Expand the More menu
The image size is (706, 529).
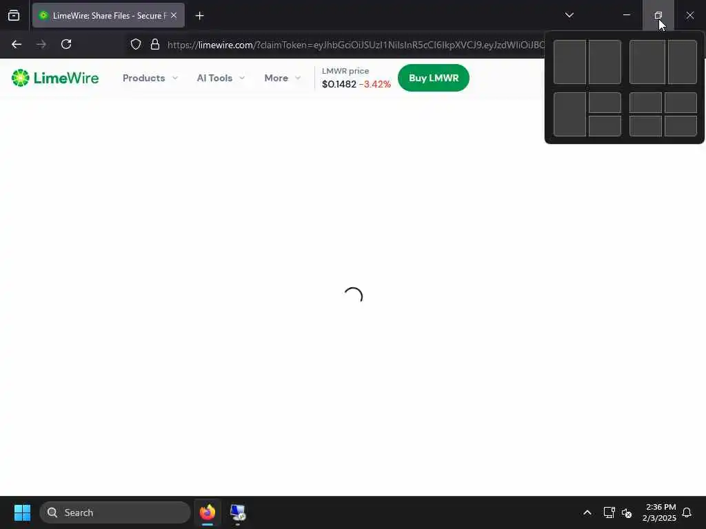tap(282, 78)
